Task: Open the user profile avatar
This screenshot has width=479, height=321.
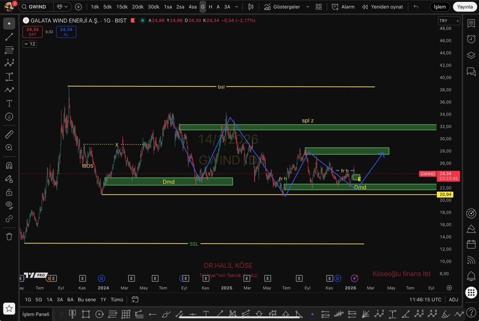Action: tap(8, 6)
